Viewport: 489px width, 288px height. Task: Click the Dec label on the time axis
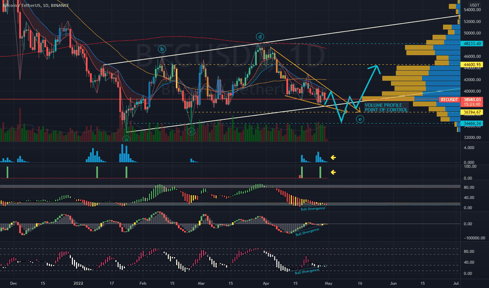(14, 283)
